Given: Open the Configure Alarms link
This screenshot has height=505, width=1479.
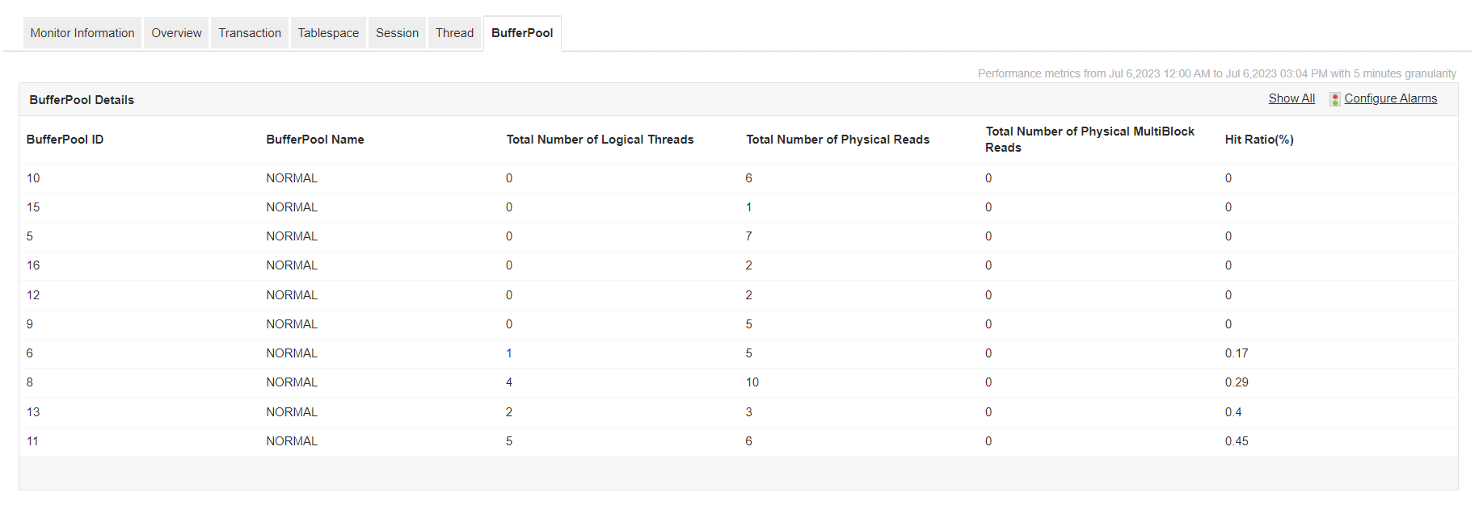Looking at the screenshot, I should tap(1390, 98).
